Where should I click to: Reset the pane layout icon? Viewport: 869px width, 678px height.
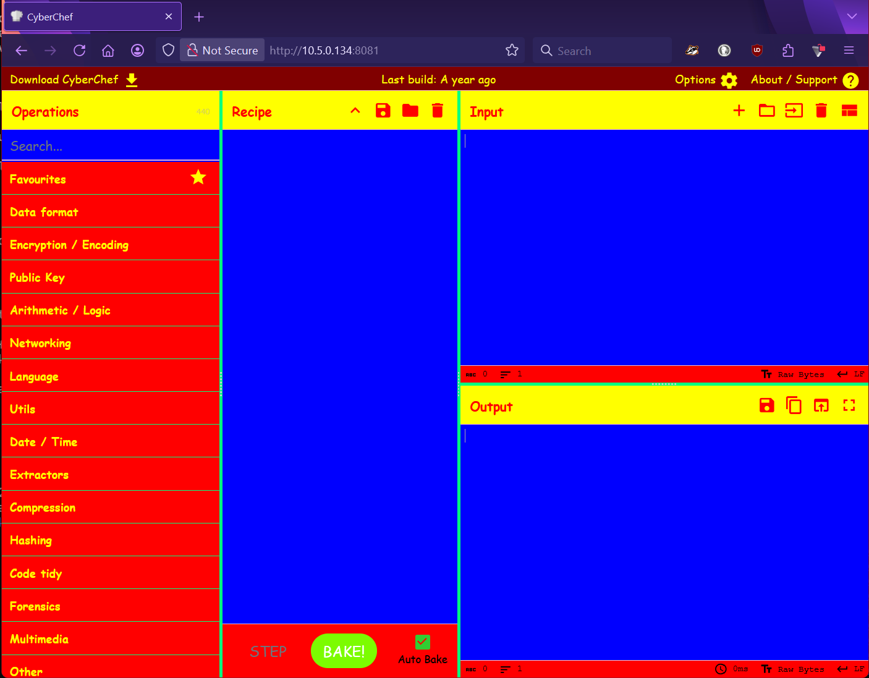click(849, 111)
